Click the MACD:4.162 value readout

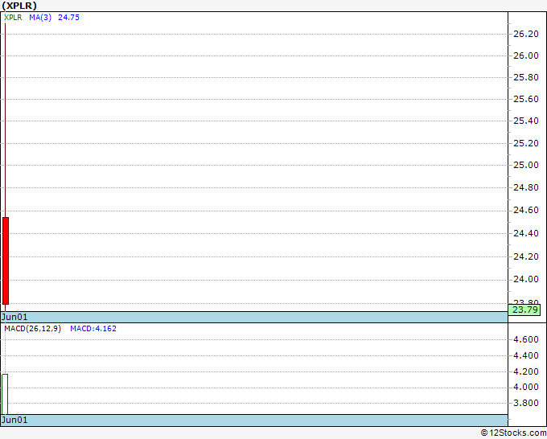93,329
